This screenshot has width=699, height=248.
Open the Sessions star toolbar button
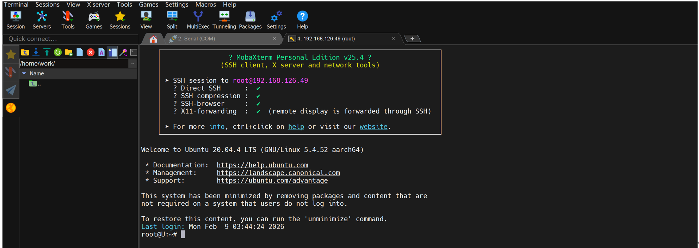click(120, 20)
